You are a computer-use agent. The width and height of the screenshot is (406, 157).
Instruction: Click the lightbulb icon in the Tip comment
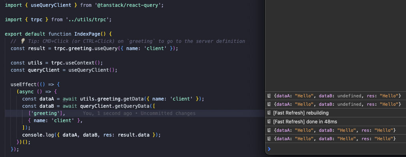[22, 41]
